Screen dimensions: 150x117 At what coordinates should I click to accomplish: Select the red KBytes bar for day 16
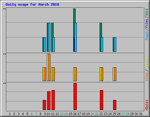point(75,97)
